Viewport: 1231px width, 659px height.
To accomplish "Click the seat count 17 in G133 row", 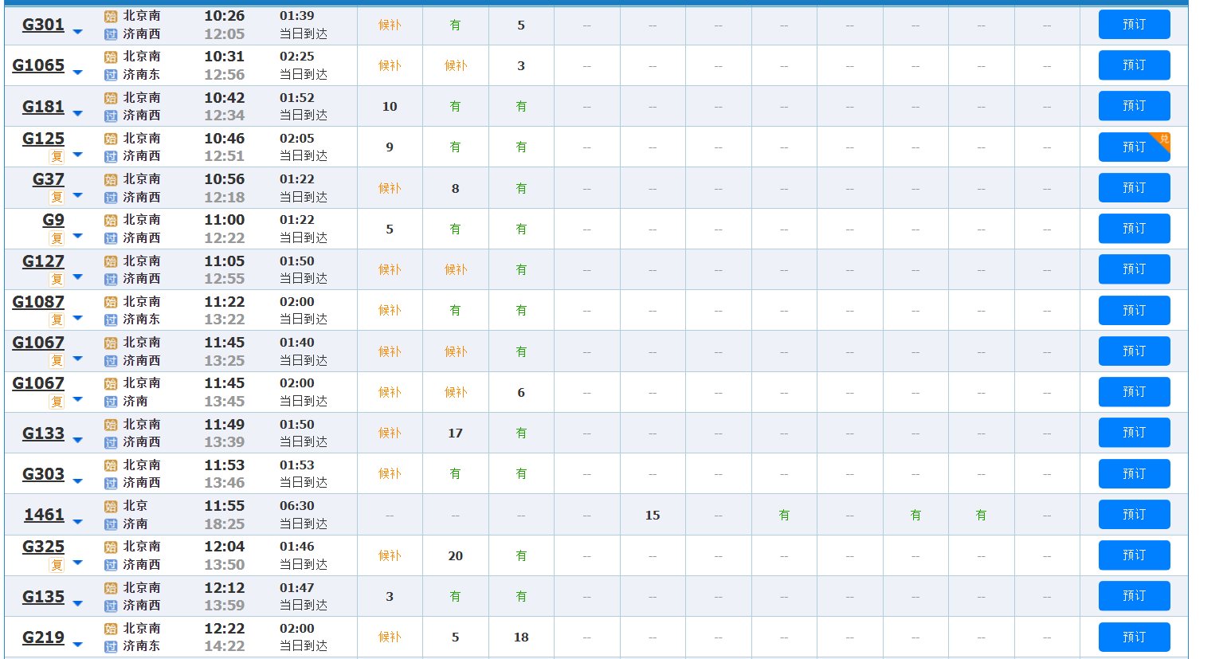I will click(x=455, y=433).
